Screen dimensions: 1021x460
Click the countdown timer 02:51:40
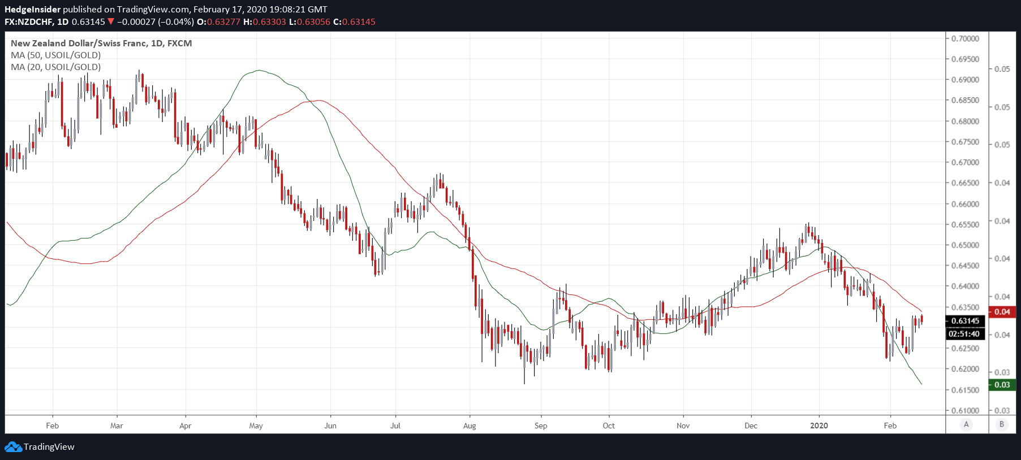tap(965, 334)
